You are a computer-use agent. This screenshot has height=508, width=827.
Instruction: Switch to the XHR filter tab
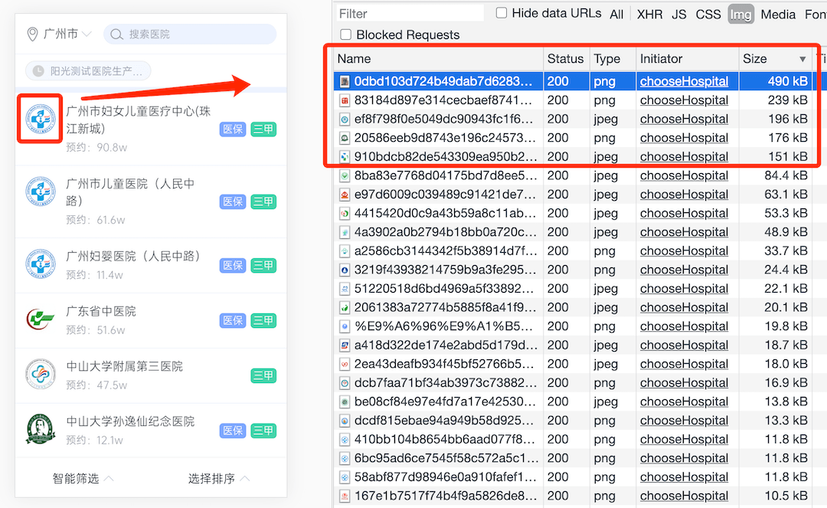tap(649, 14)
